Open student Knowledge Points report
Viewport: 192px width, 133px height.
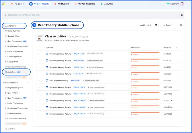click(15, 114)
